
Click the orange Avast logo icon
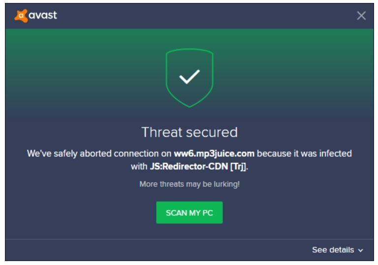(21, 16)
